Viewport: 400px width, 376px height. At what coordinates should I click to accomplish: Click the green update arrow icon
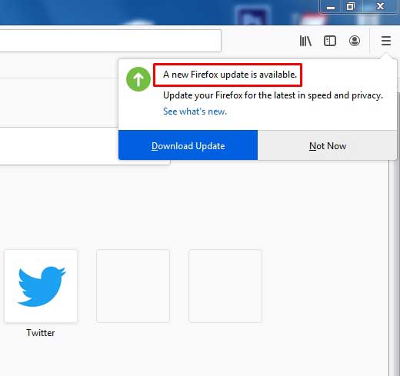[138, 79]
